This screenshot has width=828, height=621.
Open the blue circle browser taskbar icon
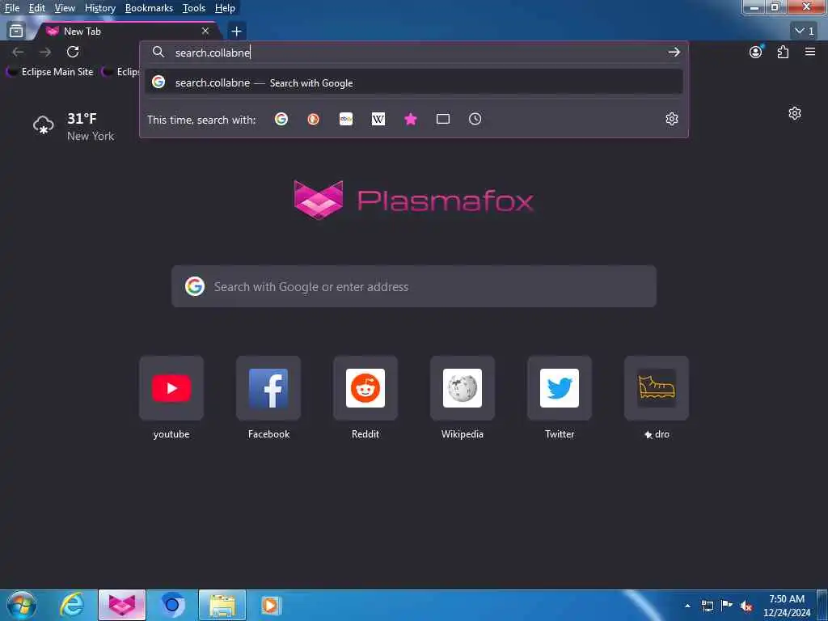[x=171, y=605]
